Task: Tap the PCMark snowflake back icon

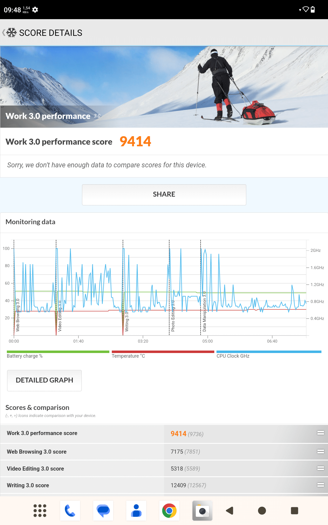Action: tap(11, 33)
